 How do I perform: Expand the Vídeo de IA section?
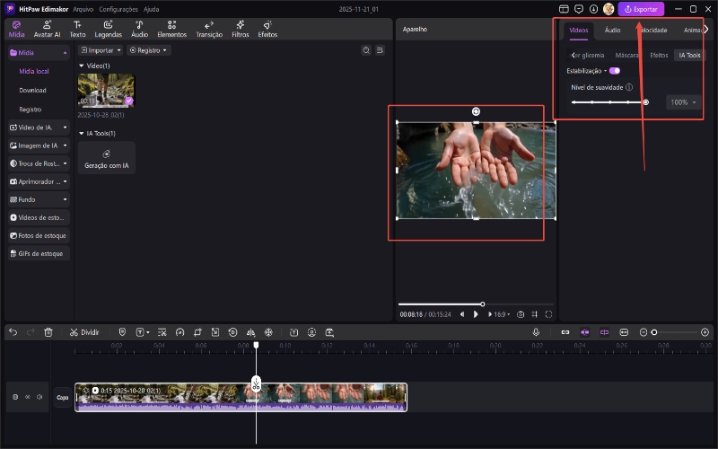[x=39, y=128]
